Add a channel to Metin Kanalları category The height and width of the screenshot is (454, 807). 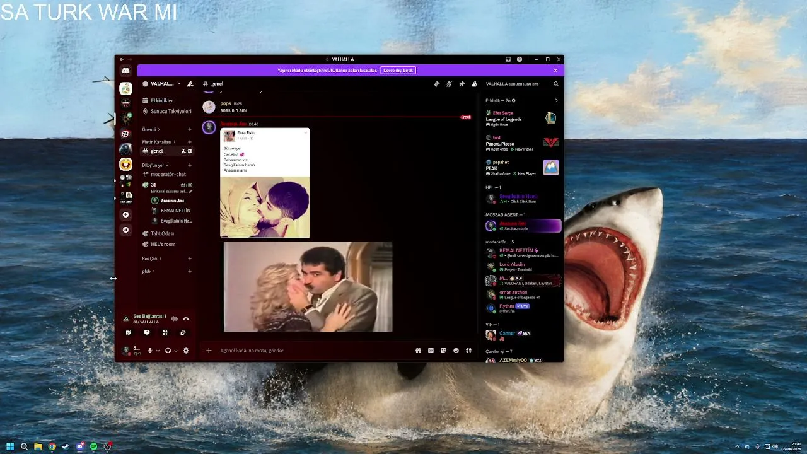click(190, 142)
